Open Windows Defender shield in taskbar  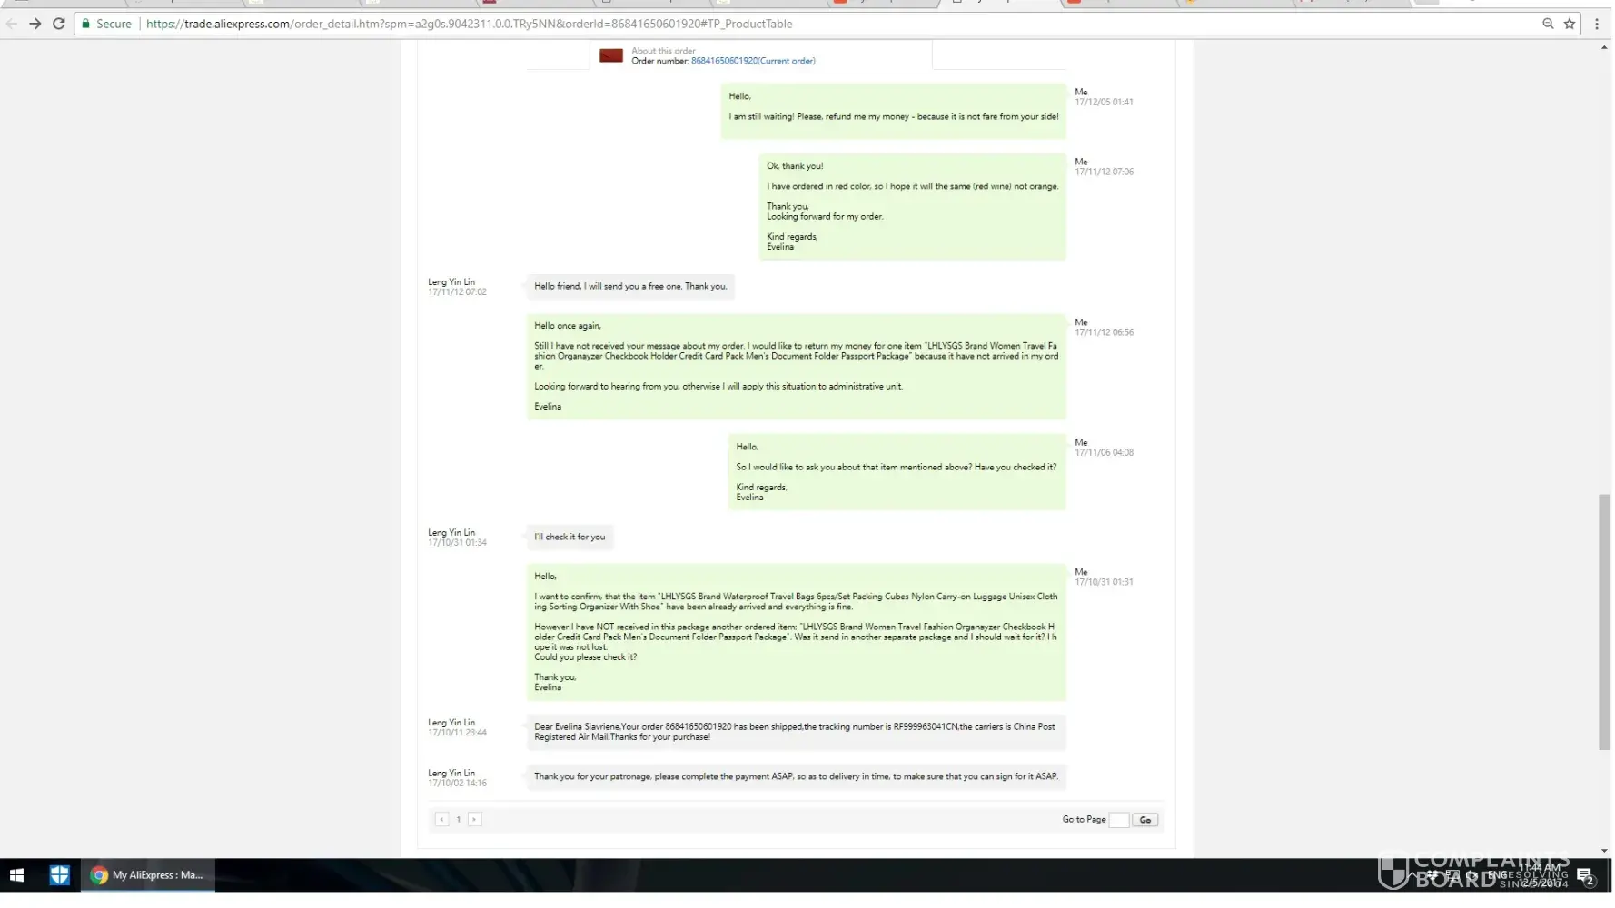(59, 875)
